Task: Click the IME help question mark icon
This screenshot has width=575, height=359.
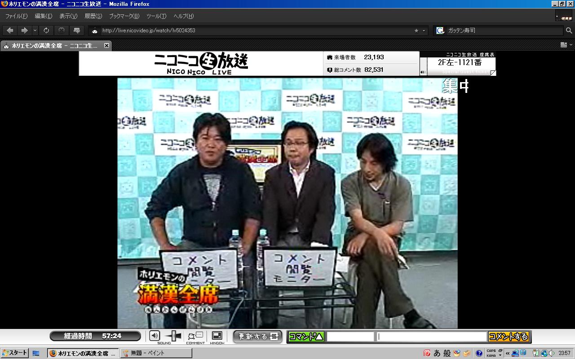Action: point(479,354)
